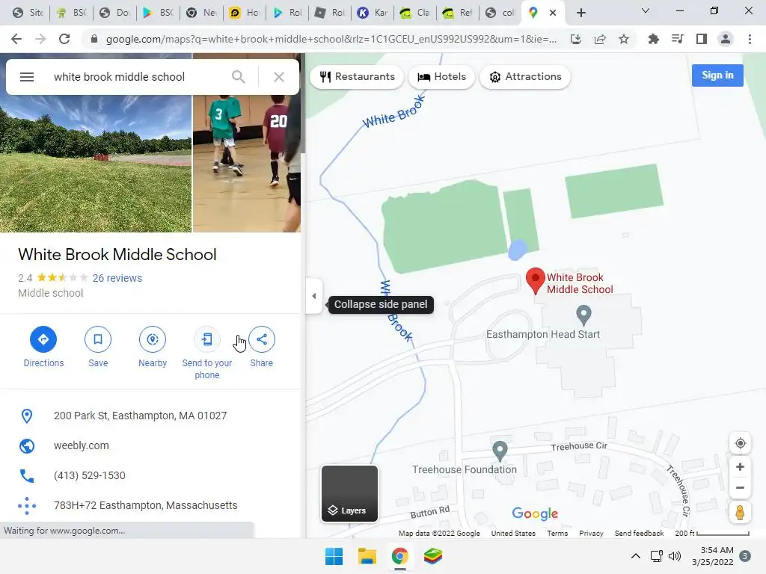The height and width of the screenshot is (574, 766).
Task: Filter map by Hotels
Action: coord(441,77)
